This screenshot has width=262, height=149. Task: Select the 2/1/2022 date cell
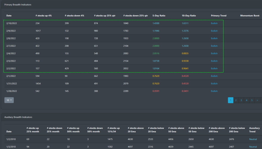pyautogui.click(x=11, y=76)
